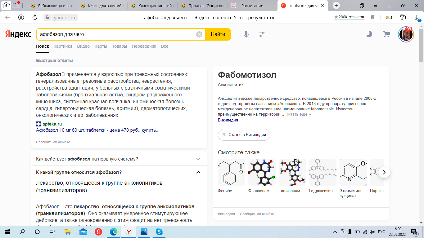Open the shopping cart icon
Image resolution: width=424 pixels, height=238 pixels.
tap(386, 34)
